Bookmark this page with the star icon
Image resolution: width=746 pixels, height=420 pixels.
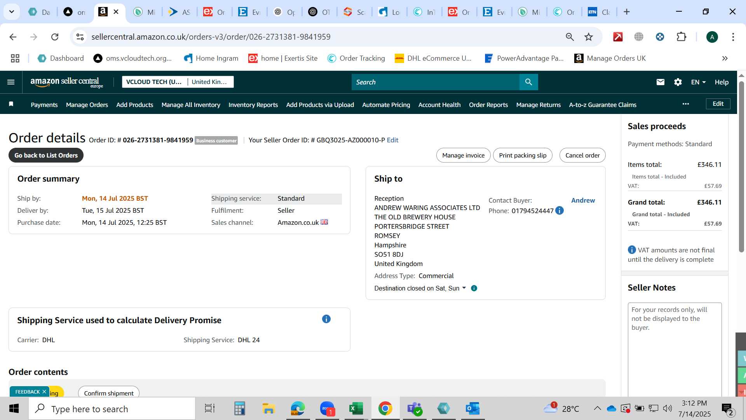(589, 37)
